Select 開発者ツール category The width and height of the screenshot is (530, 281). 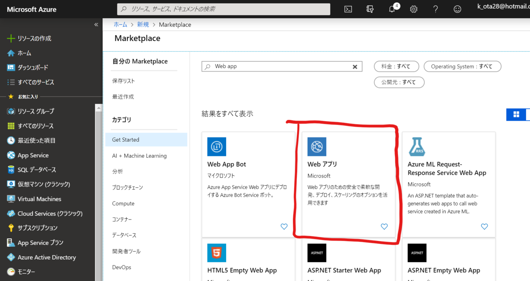coord(126,251)
